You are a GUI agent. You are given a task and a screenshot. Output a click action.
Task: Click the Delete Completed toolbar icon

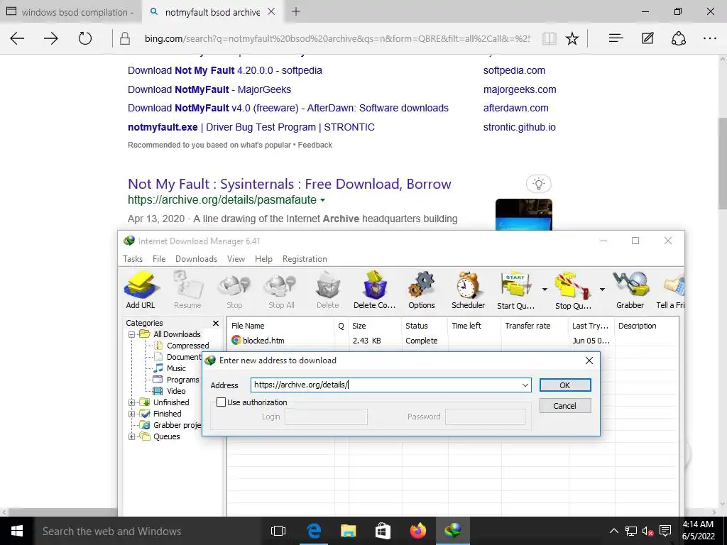click(374, 290)
